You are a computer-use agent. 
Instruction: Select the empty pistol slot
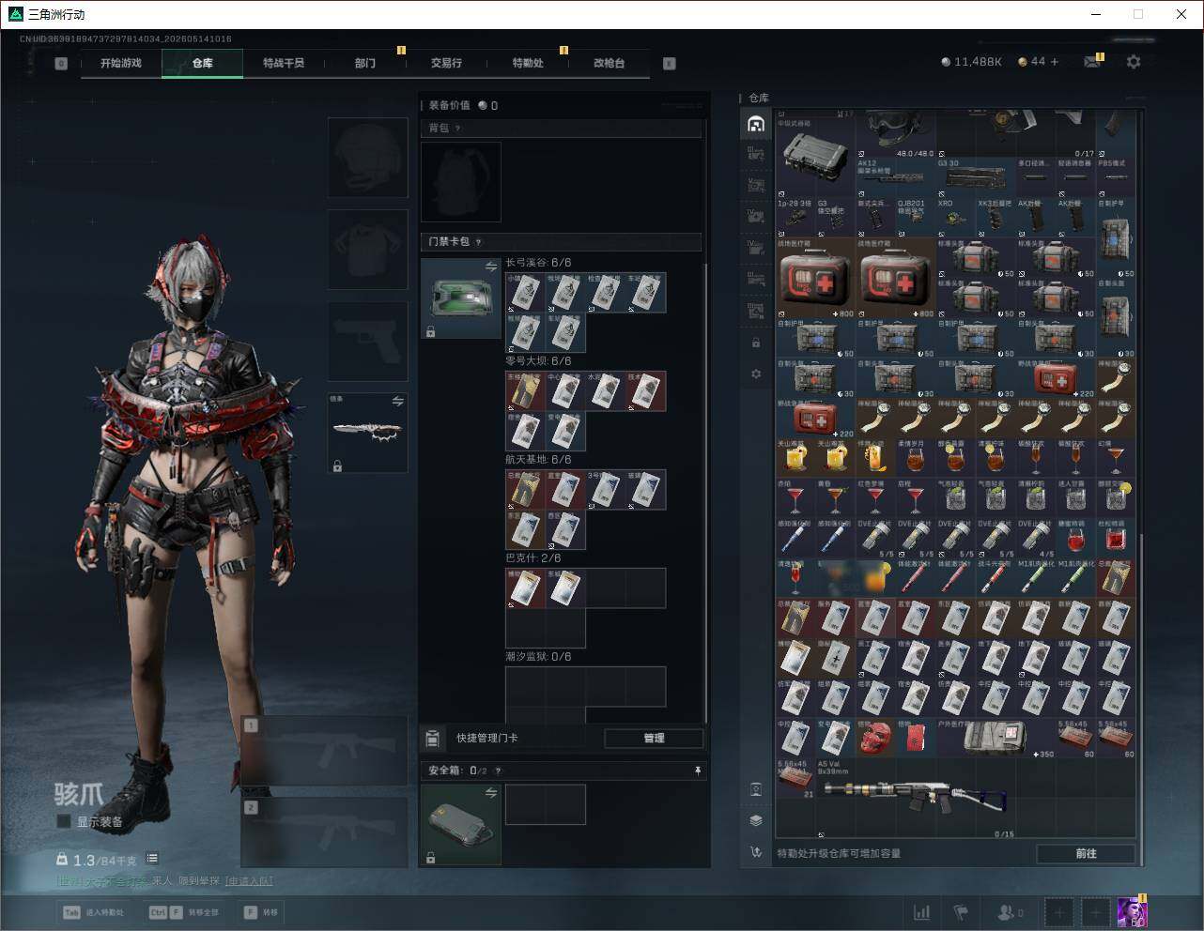pyautogui.click(x=367, y=341)
